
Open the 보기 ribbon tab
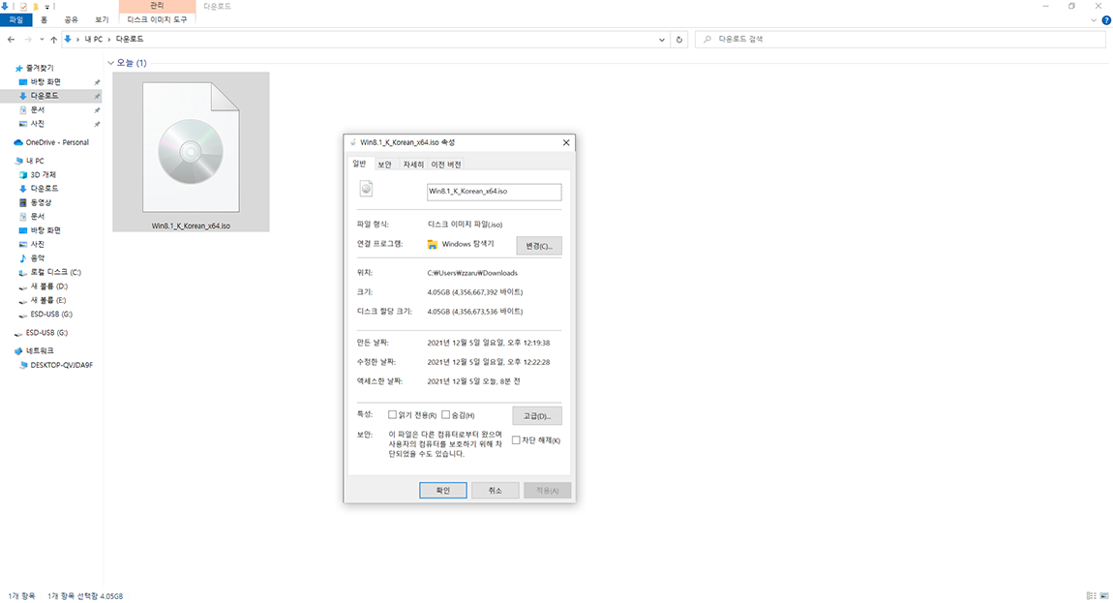click(x=102, y=20)
